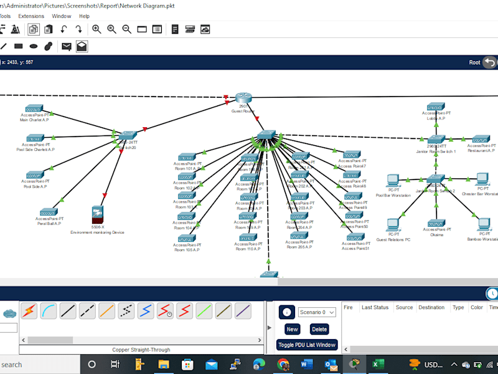
Task: Click the cable list horizontal scrollbar
Action: [x=141, y=340]
